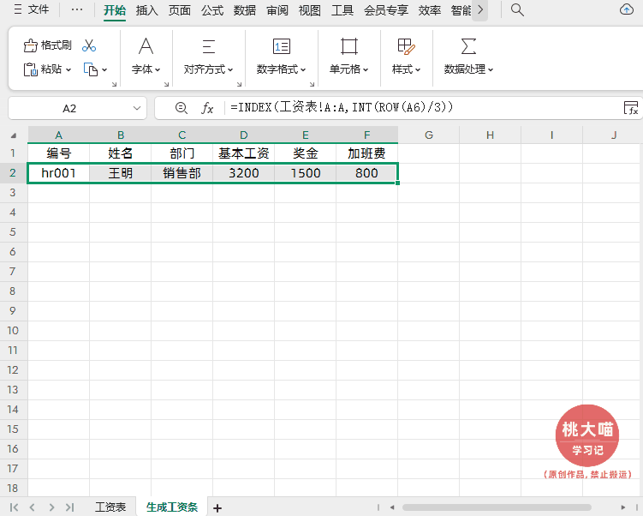Select the 编号 header cell

click(x=58, y=153)
